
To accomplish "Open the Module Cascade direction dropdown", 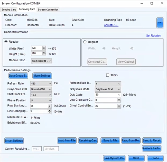I will (41, 61).
